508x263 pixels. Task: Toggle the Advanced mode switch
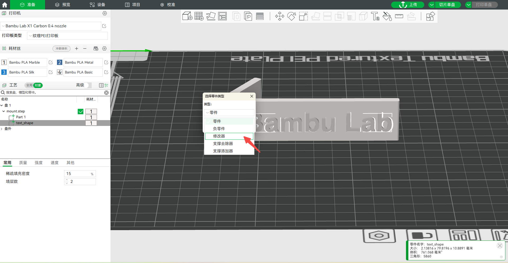[x=88, y=85]
